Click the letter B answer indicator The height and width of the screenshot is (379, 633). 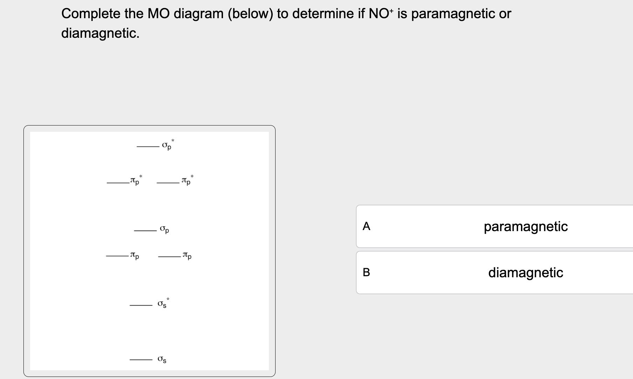tap(367, 273)
